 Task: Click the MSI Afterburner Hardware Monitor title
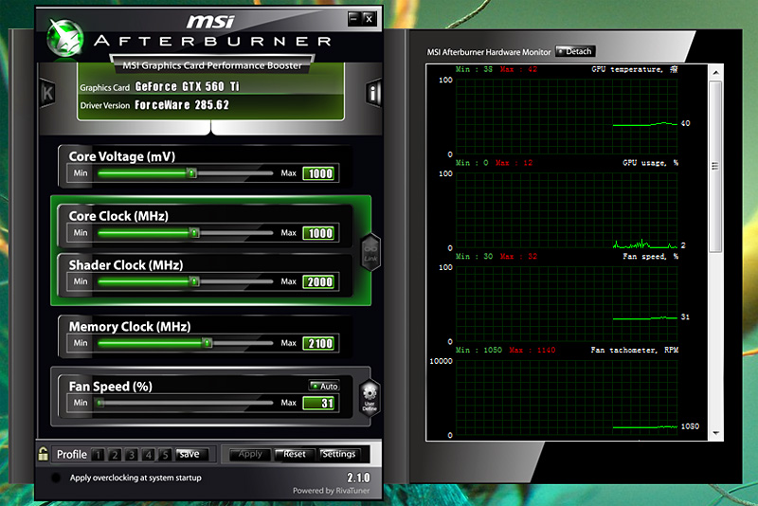point(489,52)
